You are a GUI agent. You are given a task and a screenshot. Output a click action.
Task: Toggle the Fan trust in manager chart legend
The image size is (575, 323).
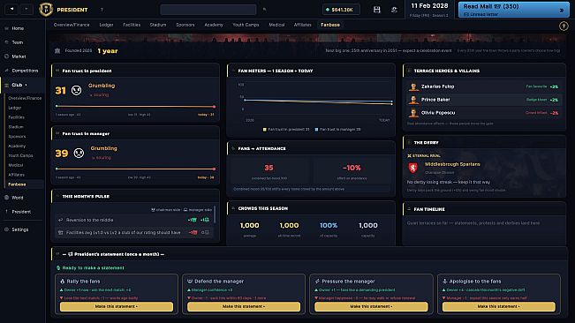click(x=337, y=129)
